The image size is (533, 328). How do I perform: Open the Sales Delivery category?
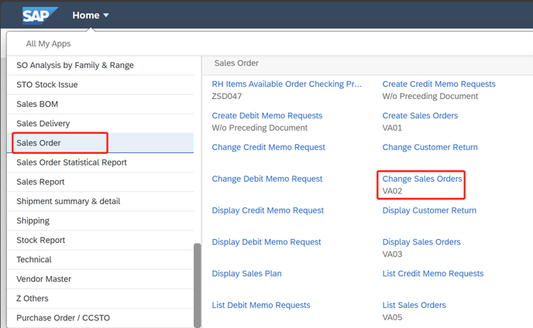pyautogui.click(x=43, y=124)
